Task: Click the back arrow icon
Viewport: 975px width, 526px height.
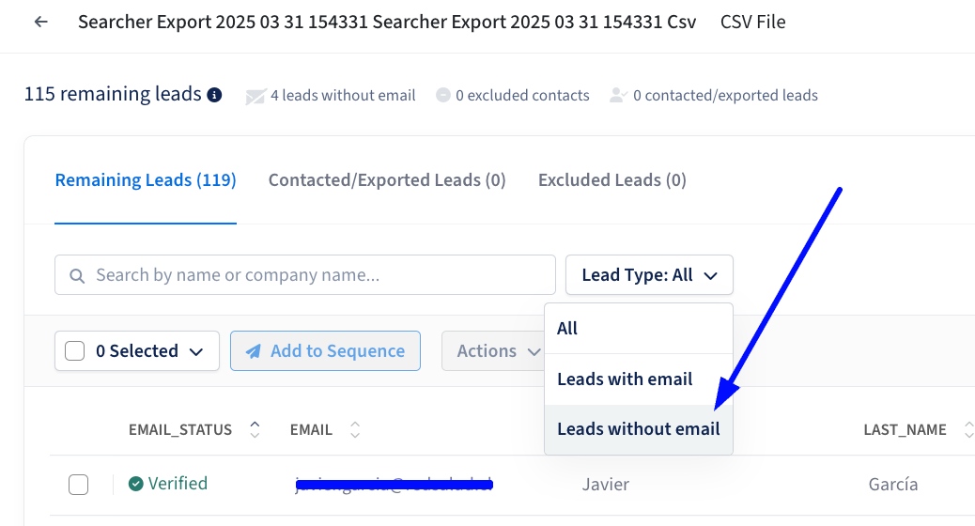Action: tap(41, 22)
